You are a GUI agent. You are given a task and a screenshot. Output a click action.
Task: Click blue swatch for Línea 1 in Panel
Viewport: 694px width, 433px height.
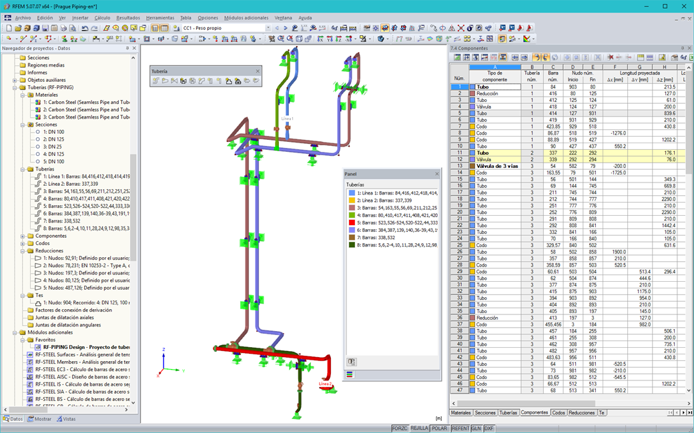tap(352, 193)
